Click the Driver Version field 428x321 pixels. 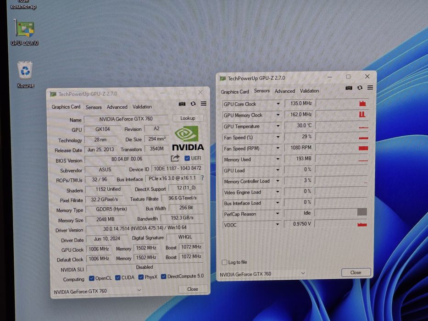(x=145, y=228)
